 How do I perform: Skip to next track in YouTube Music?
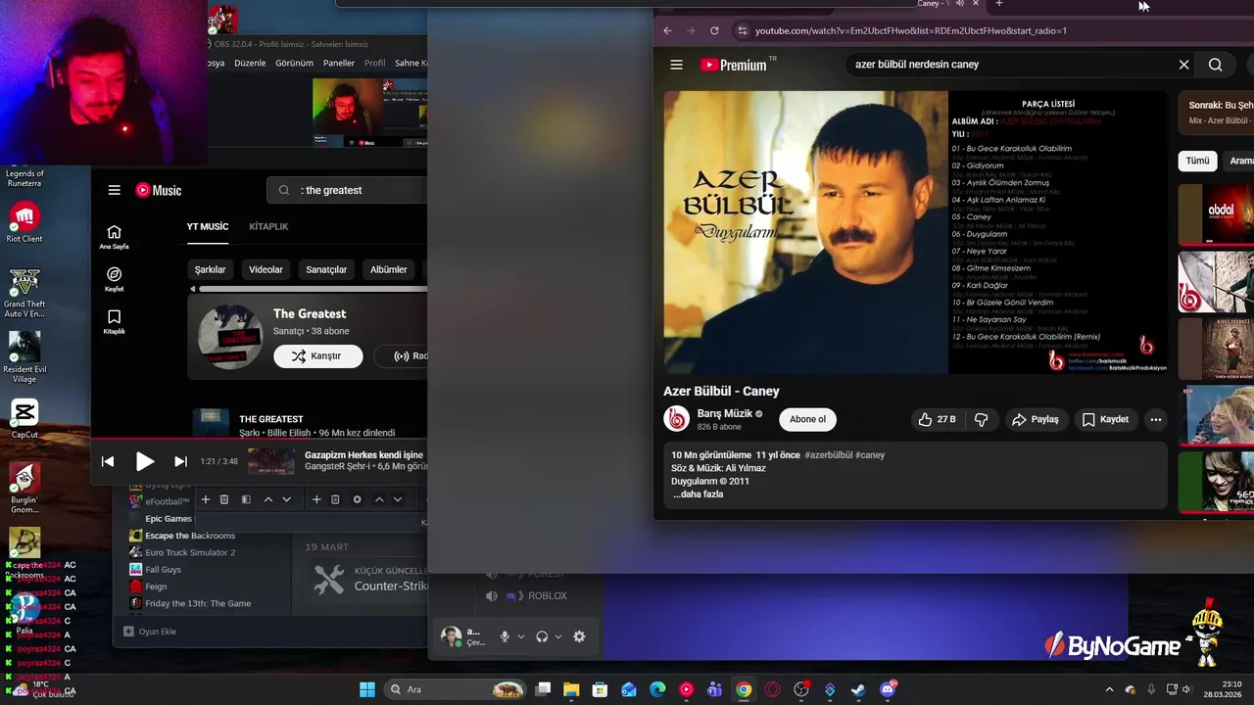tap(180, 461)
